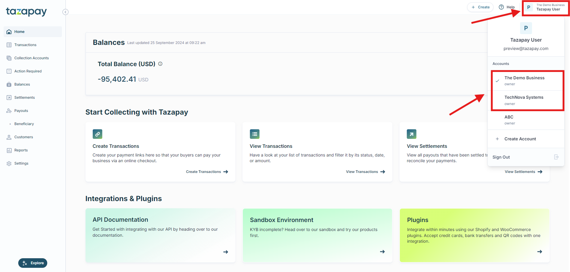Click the View Transactions list icon tile

point(254,134)
